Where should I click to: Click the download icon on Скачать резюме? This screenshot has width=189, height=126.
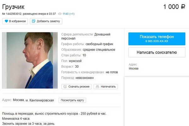tap(65, 87)
